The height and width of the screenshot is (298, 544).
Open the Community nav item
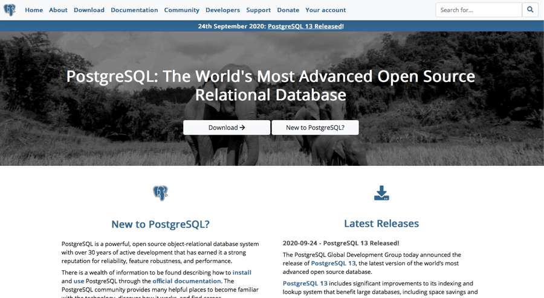click(x=182, y=10)
